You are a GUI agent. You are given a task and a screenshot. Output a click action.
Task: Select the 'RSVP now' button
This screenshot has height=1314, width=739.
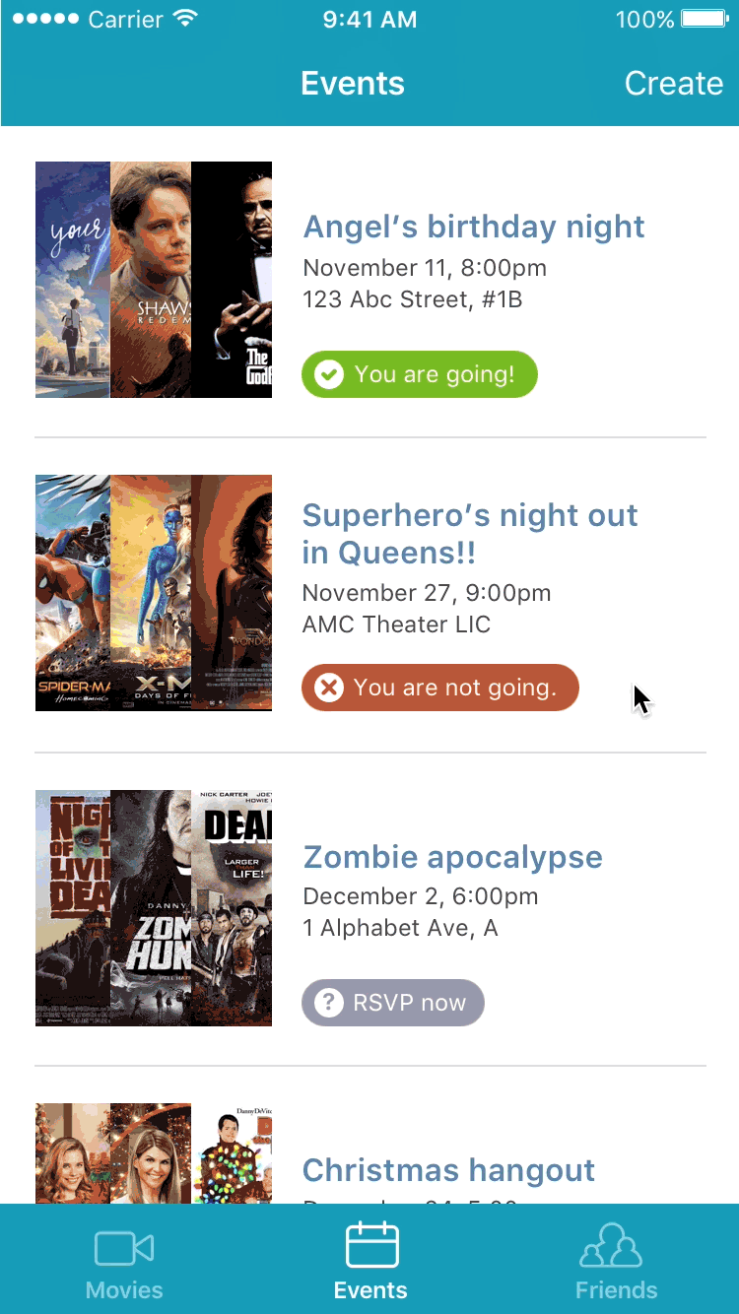(x=393, y=1003)
